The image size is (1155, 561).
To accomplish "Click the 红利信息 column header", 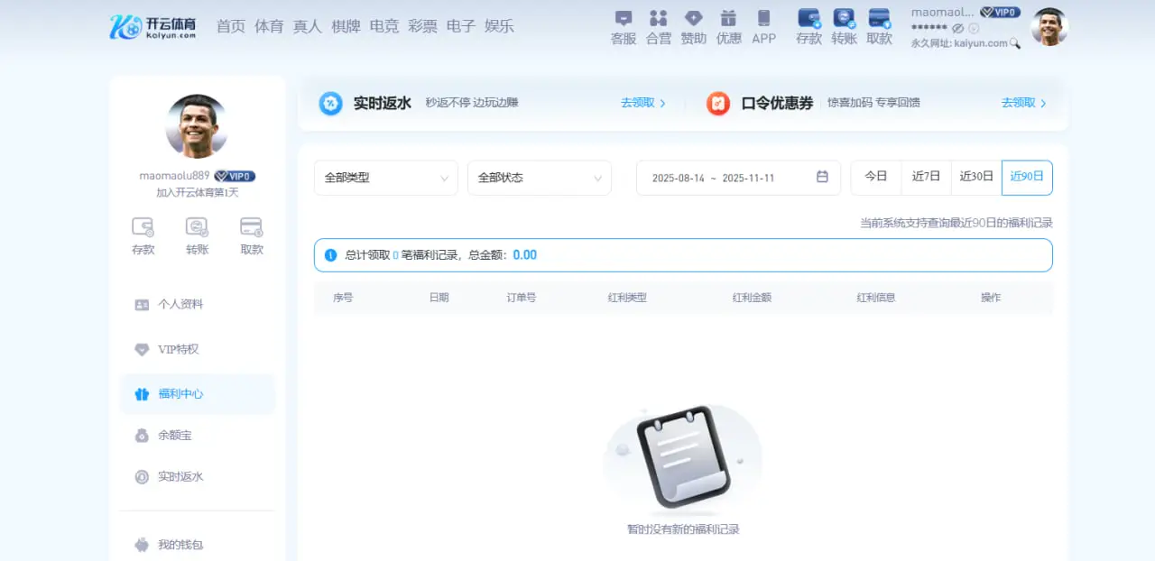I will pyautogui.click(x=876, y=298).
